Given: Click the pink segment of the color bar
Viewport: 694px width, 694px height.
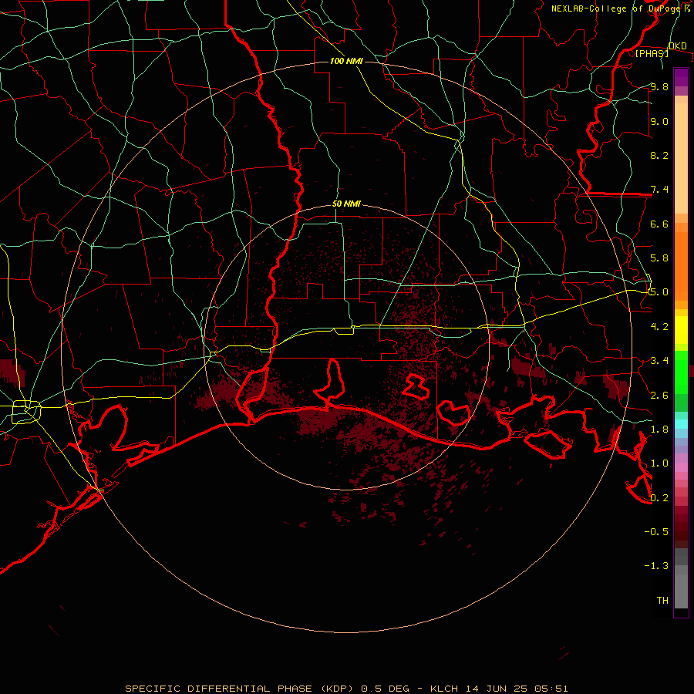Looking at the screenshot, I should 681,467.
